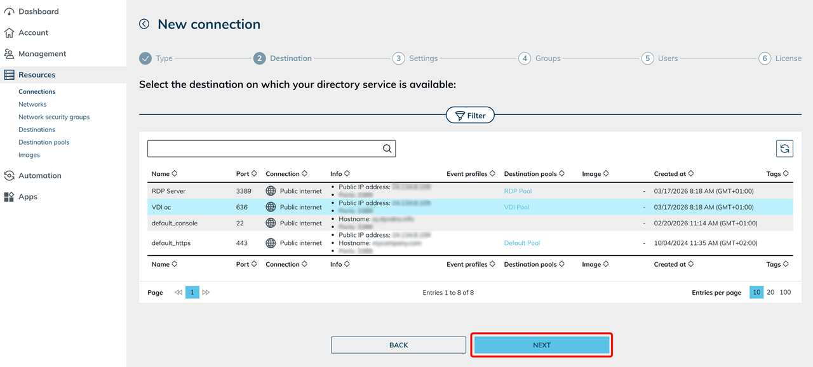Sort by Name in bottom footer header
This screenshot has width=813, height=367.
[x=165, y=265]
